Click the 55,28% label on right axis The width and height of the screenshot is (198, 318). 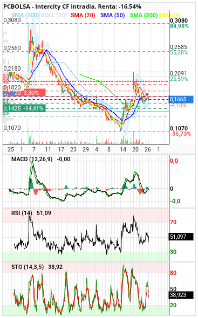[179, 52]
